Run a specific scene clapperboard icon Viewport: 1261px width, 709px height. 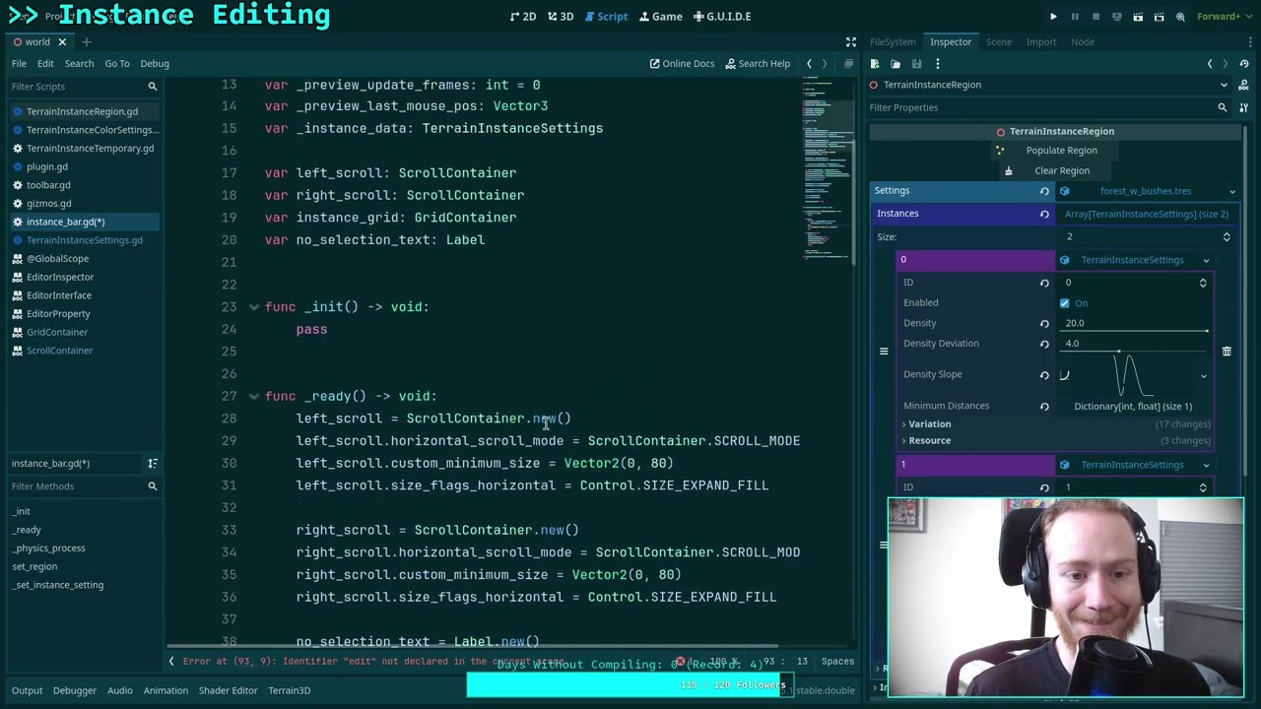1160,17
